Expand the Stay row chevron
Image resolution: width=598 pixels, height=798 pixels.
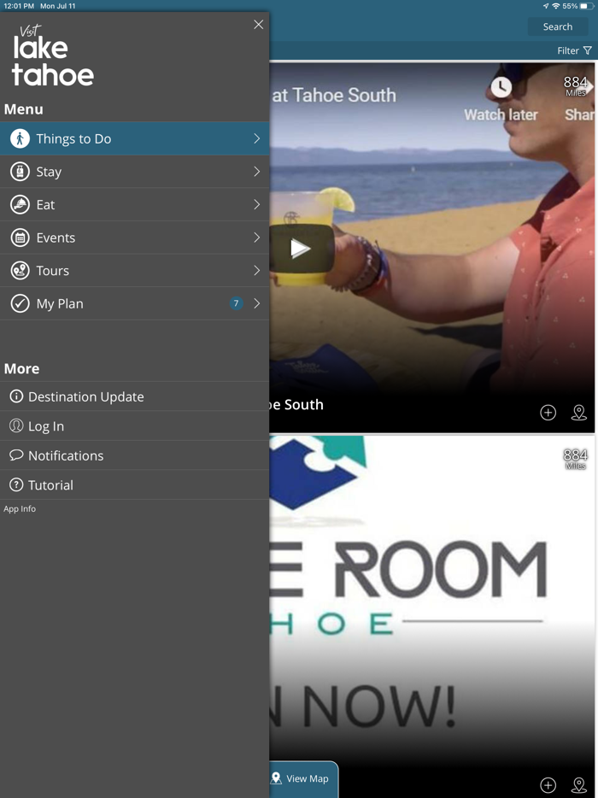pyautogui.click(x=256, y=172)
